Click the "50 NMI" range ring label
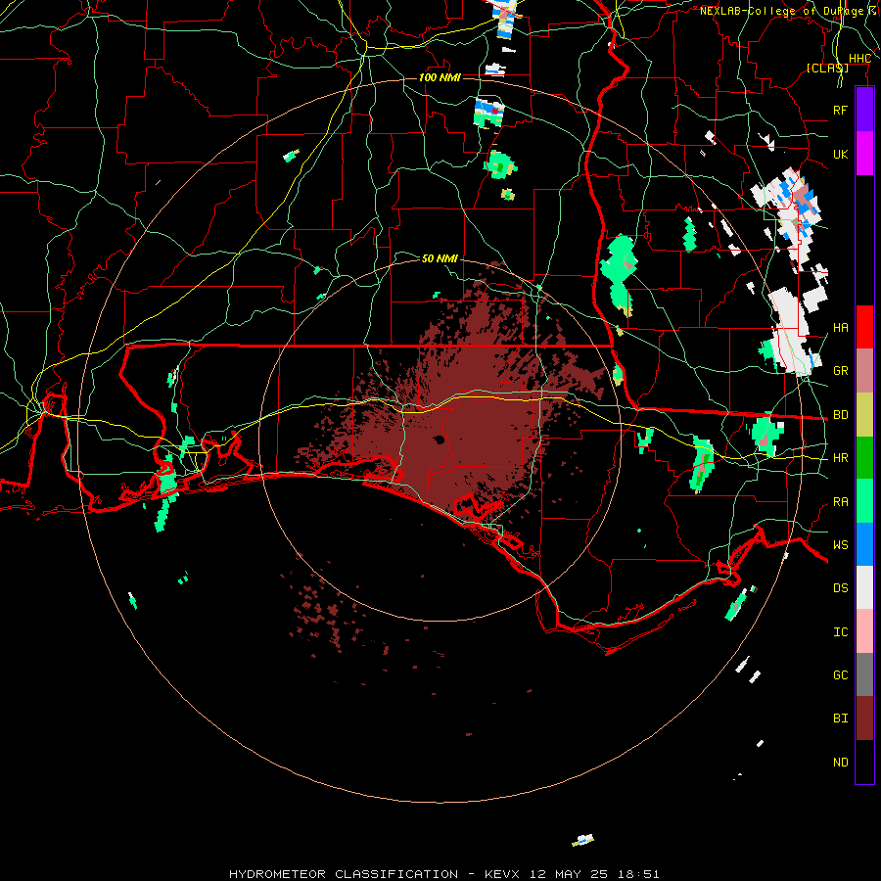The image size is (881, 881). tap(440, 258)
